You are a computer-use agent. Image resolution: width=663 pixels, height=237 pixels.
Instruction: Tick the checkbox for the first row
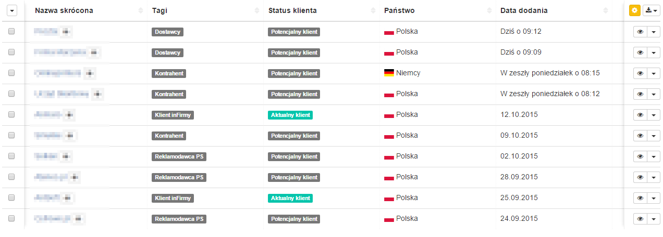(x=11, y=31)
